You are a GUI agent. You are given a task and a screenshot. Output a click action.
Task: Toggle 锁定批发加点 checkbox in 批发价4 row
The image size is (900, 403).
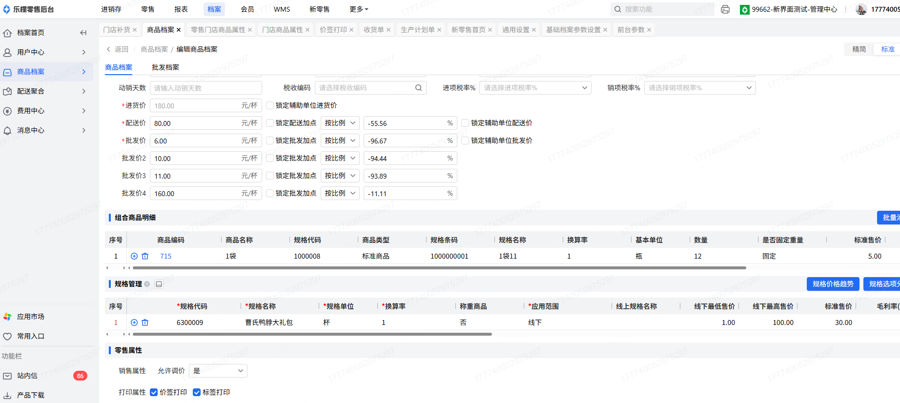(270, 193)
